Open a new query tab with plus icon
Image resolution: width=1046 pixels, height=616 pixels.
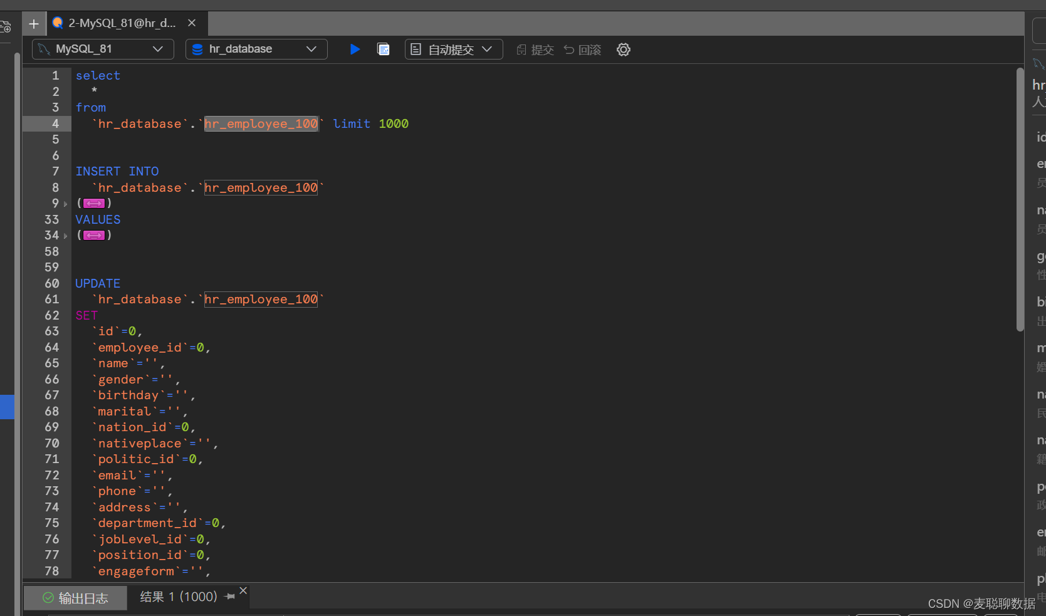[34, 24]
